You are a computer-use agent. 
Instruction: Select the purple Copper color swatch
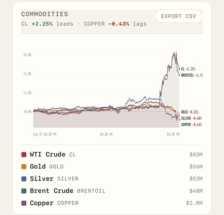[x=24, y=203]
